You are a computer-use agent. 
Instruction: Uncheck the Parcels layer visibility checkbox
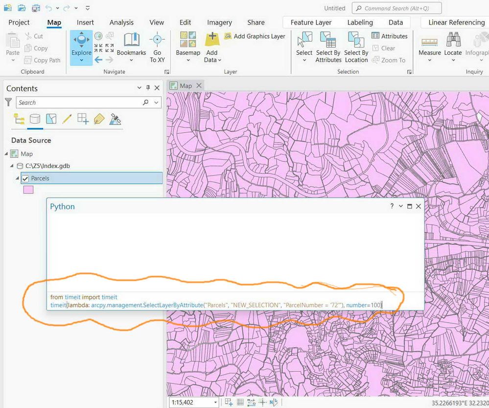click(25, 179)
